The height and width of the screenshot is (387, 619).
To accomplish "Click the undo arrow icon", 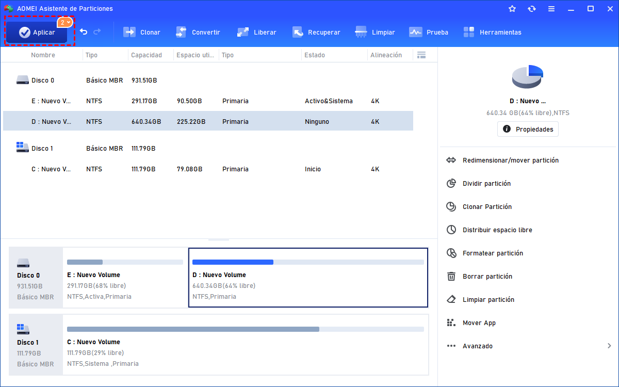I will pos(84,32).
